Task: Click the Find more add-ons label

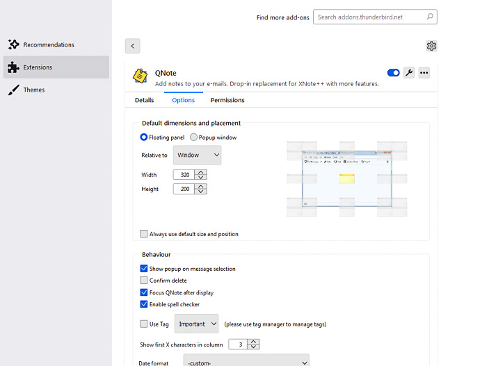Action: 283,17
